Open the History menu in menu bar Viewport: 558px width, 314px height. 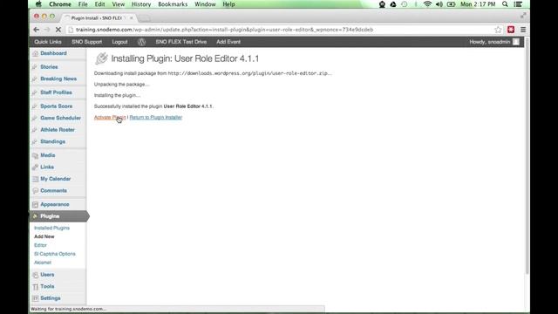pyautogui.click(x=141, y=4)
